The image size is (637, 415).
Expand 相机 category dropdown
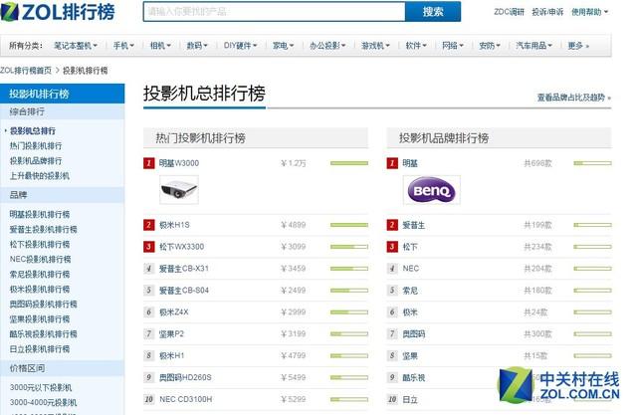pos(160,46)
